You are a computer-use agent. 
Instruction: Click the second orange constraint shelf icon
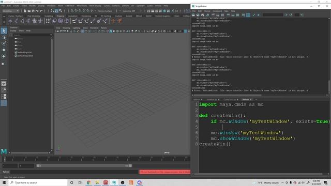(x=119, y=21)
